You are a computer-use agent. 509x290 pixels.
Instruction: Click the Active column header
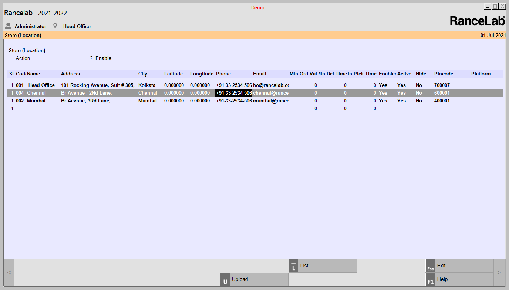[404, 74]
